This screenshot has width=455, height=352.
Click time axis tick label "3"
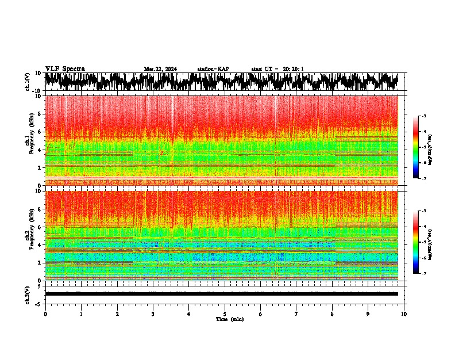[153, 314]
